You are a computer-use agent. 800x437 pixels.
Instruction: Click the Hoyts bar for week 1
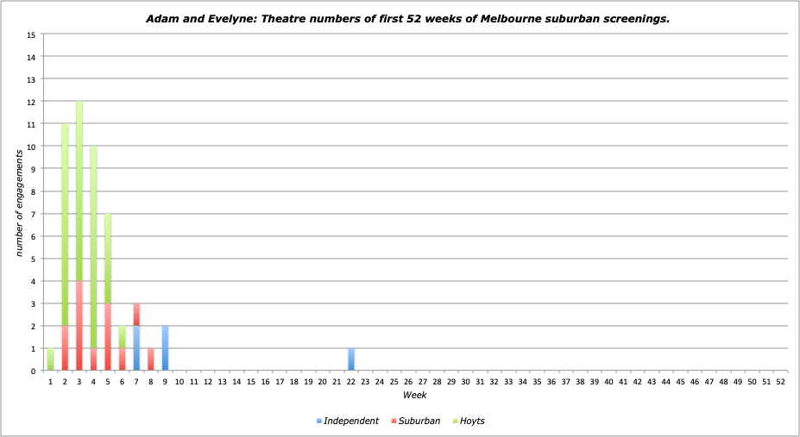pyautogui.click(x=51, y=359)
